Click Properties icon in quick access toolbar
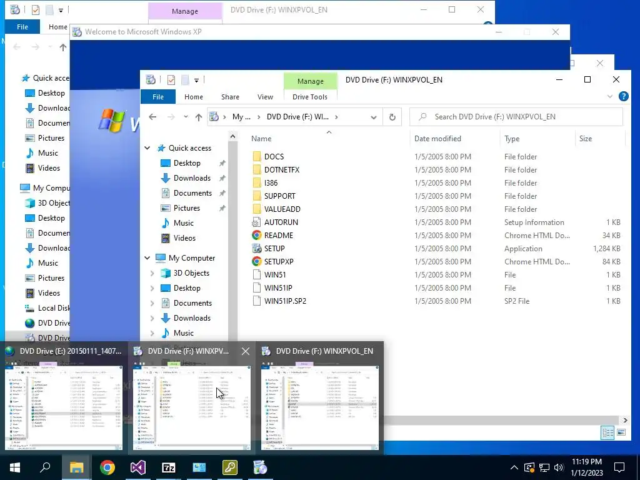 click(171, 80)
